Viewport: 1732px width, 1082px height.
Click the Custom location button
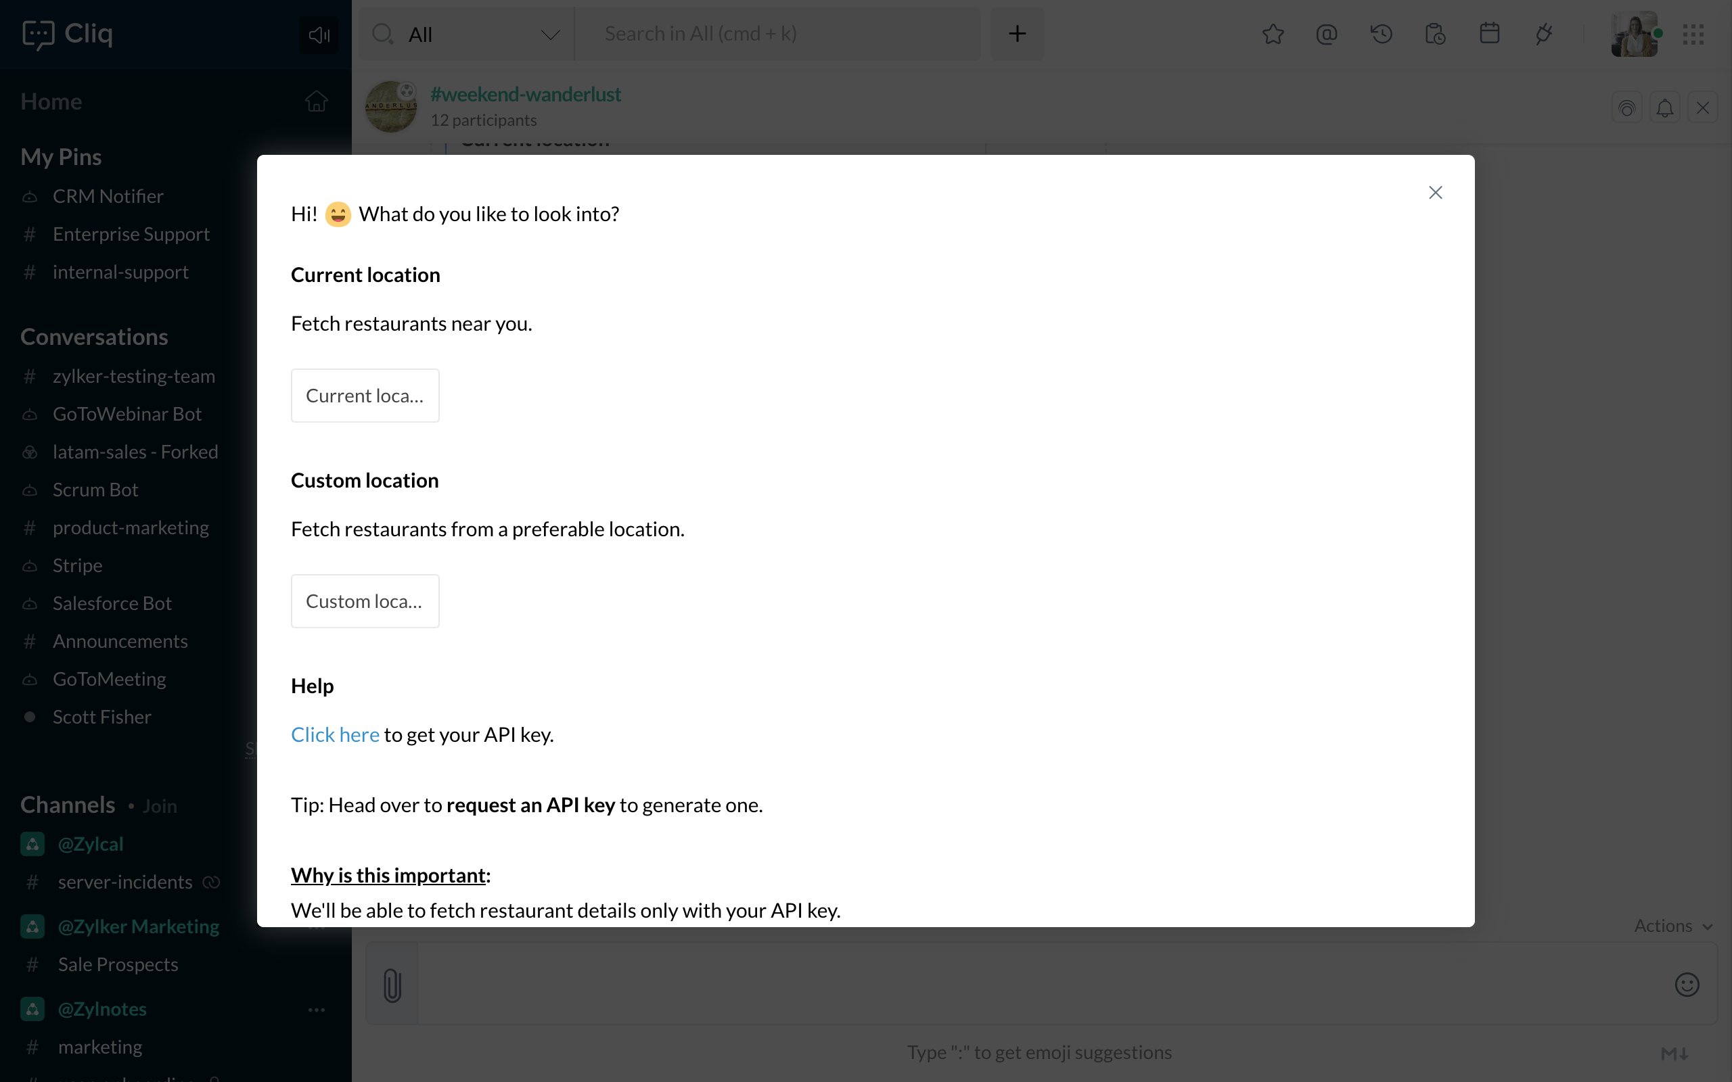[365, 601]
